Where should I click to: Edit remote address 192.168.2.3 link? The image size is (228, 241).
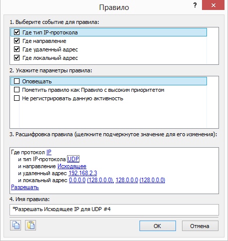(83, 173)
